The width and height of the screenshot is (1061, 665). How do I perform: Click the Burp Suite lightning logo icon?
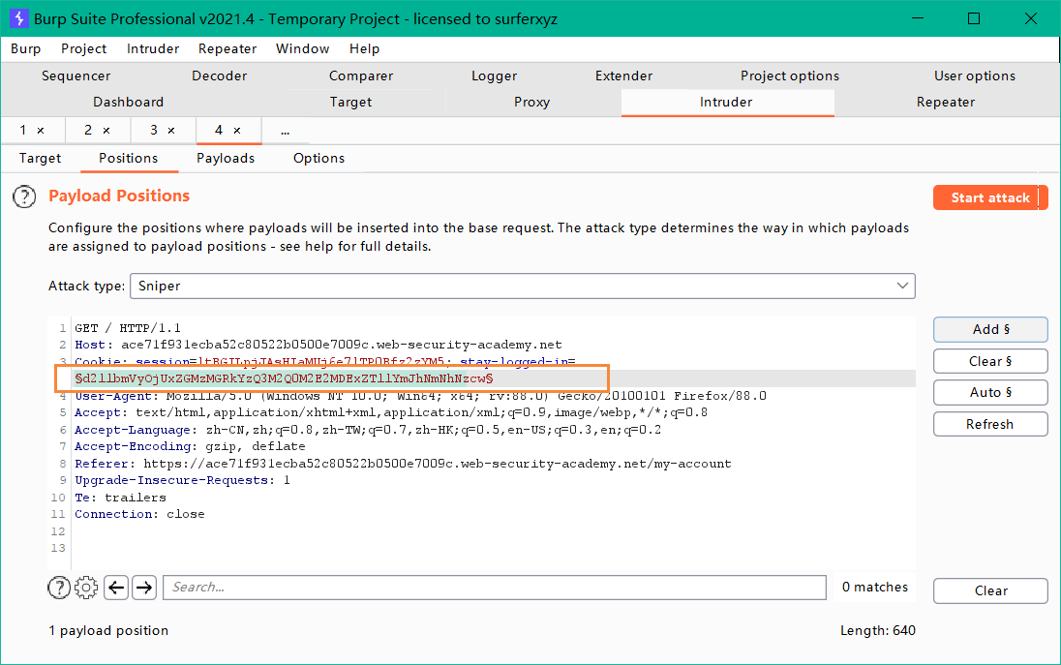(x=19, y=18)
